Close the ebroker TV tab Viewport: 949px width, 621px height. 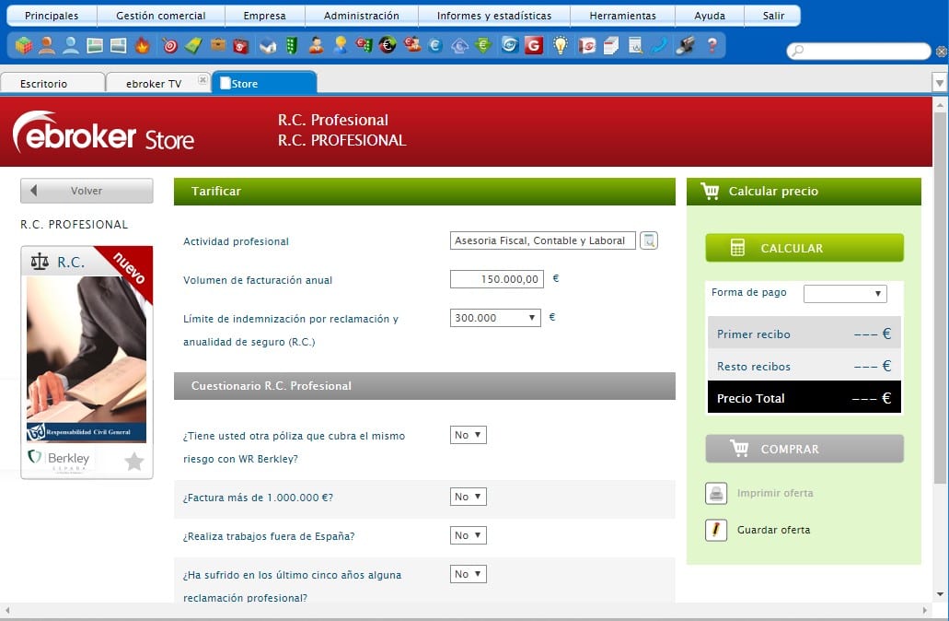click(203, 80)
